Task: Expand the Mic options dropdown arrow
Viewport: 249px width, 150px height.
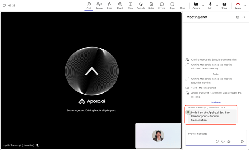Action: pos(217,6)
